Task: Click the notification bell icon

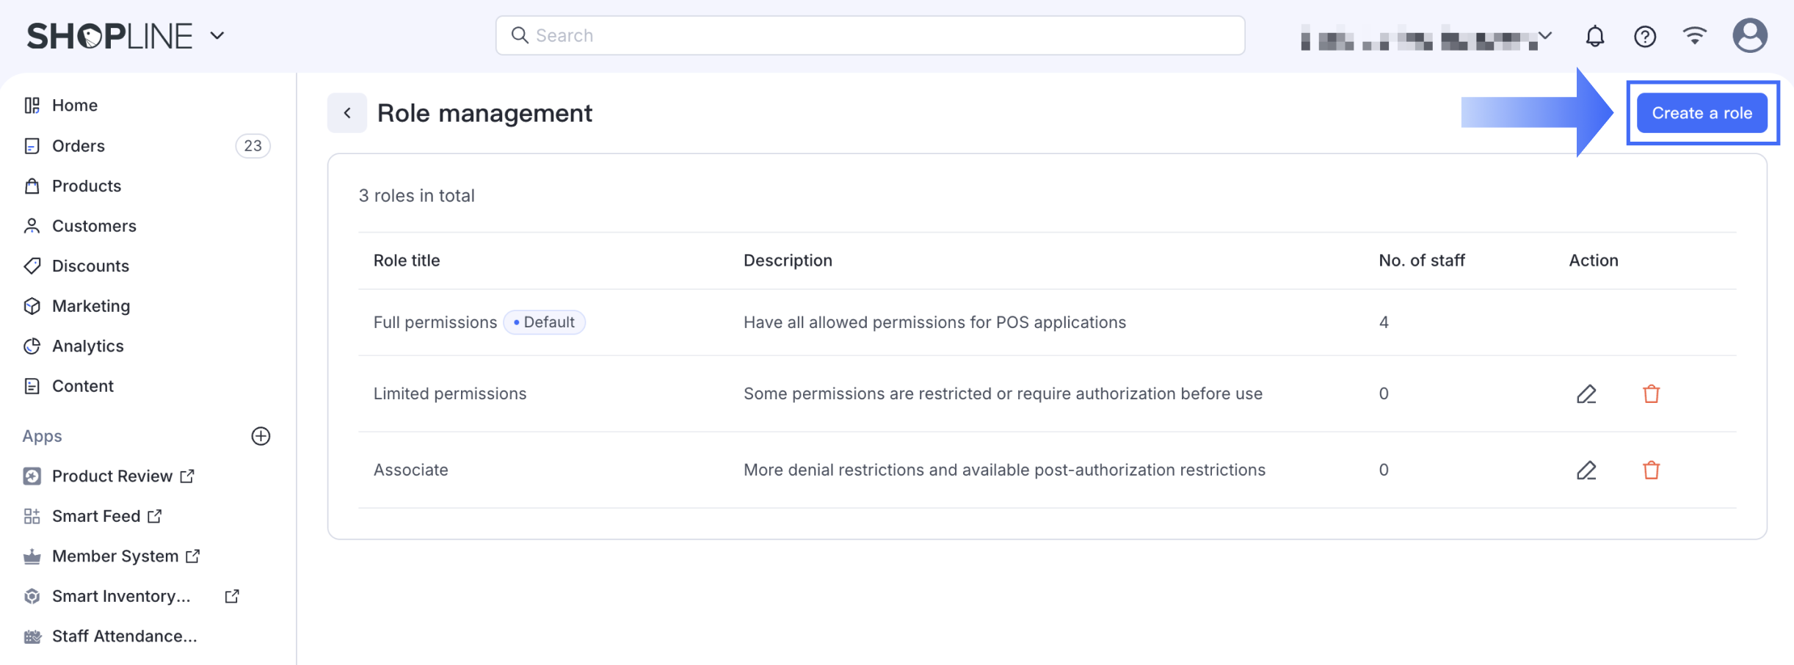Action: [1594, 36]
